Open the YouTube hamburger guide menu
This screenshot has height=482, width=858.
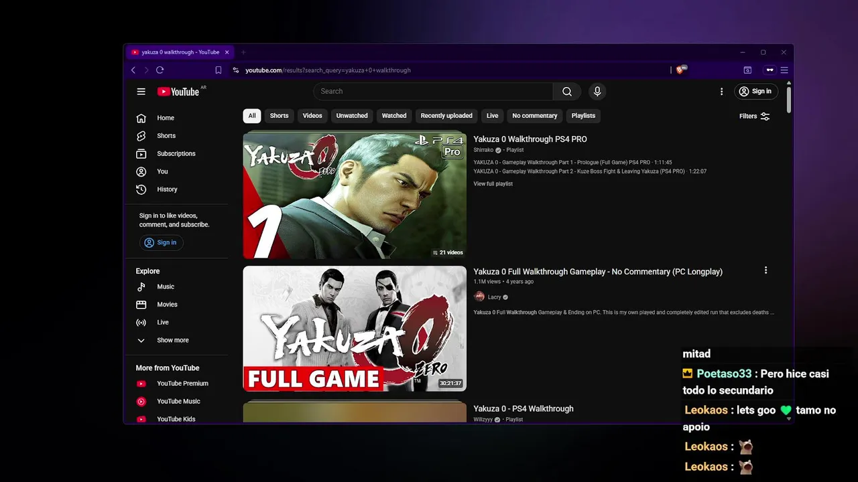click(141, 92)
